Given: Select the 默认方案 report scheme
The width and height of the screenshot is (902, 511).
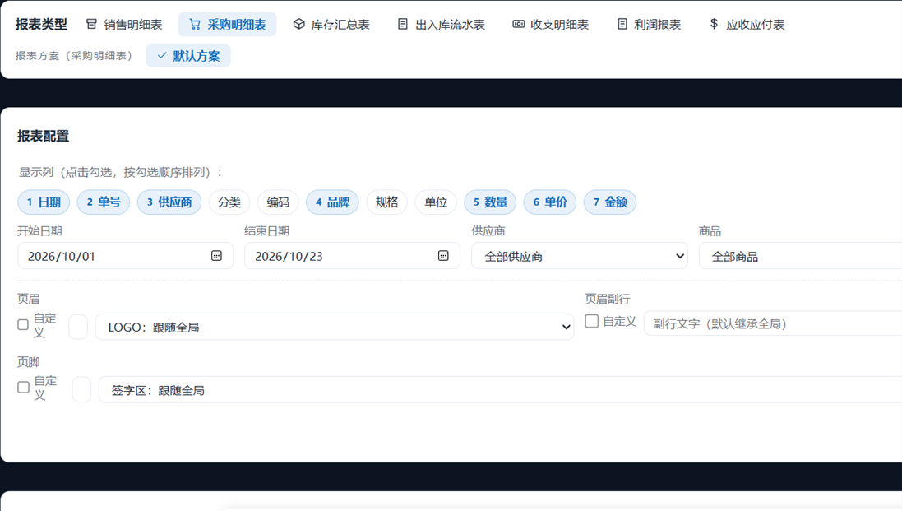Looking at the screenshot, I should coord(188,56).
